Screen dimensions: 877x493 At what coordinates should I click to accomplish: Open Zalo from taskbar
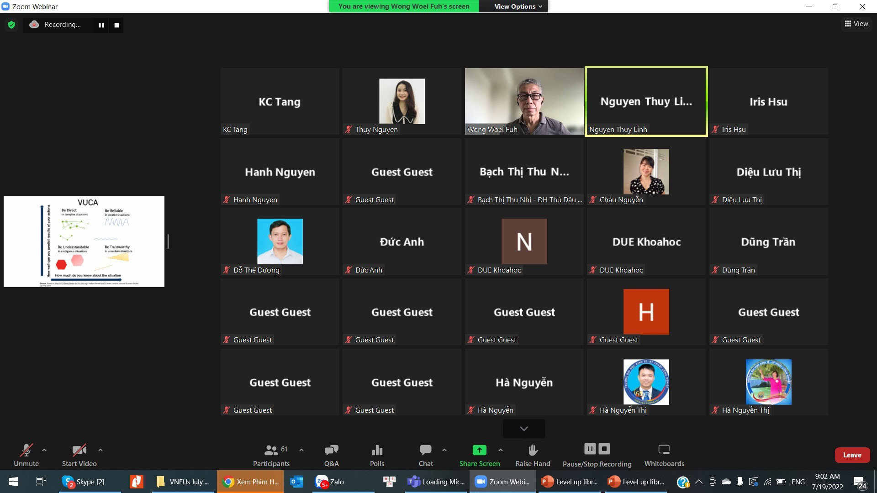click(343, 482)
